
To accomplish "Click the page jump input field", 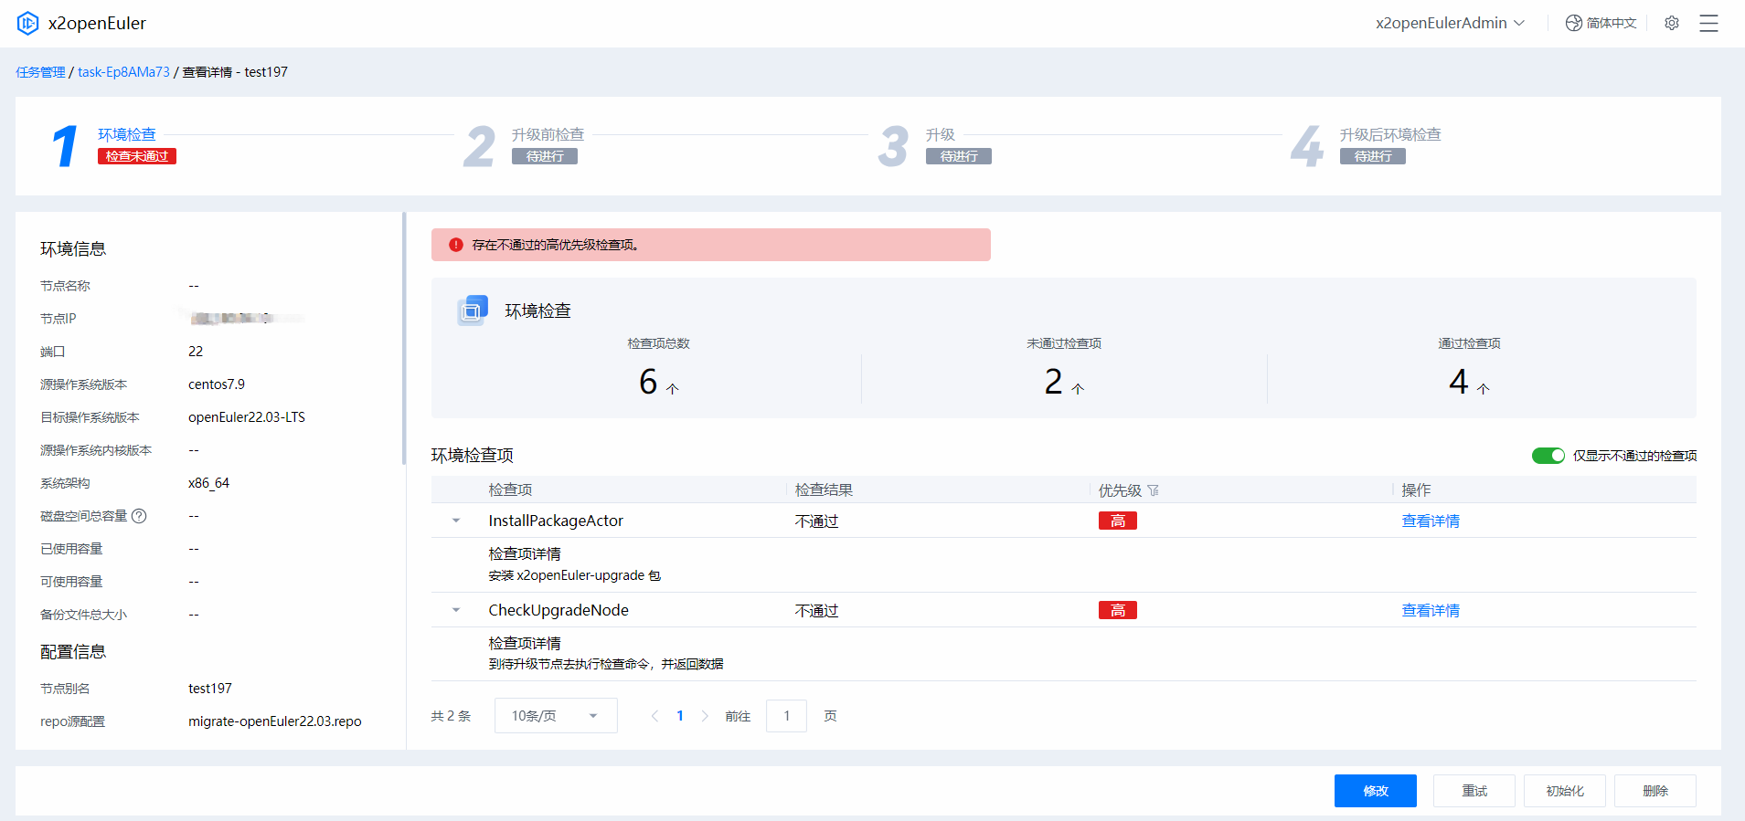I will 786,716.
